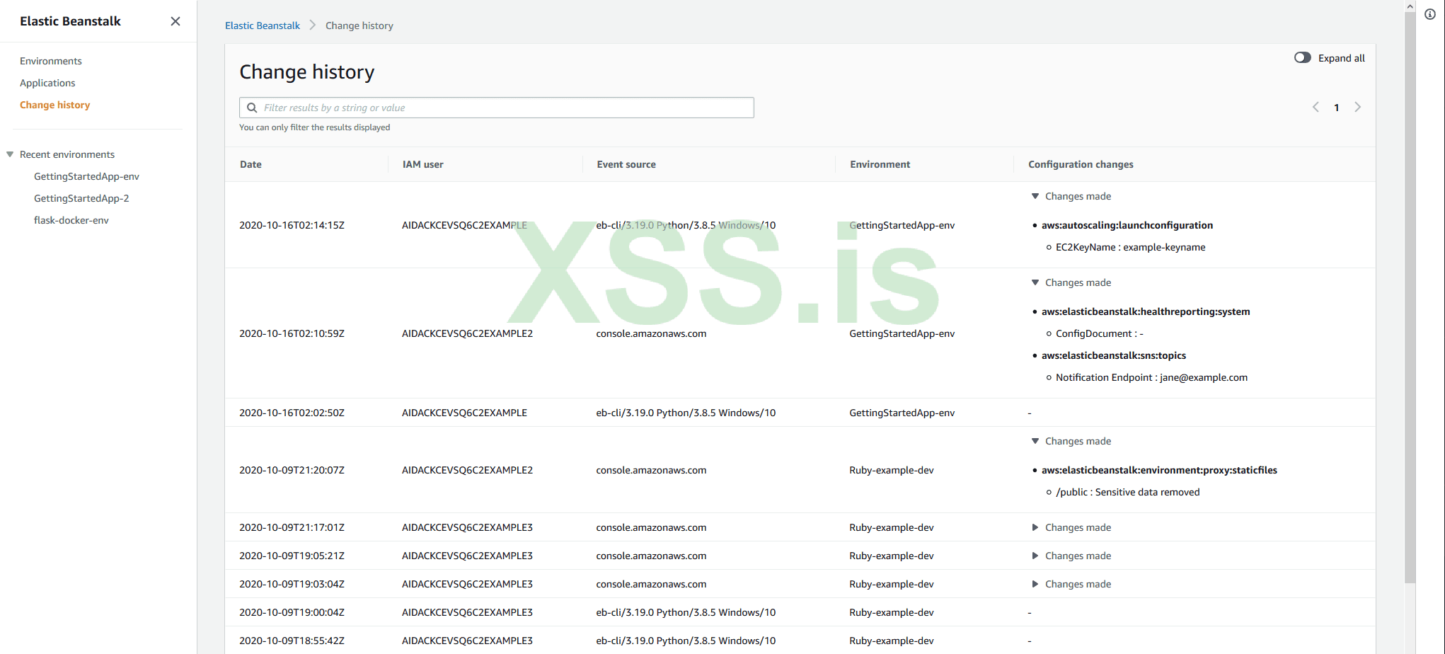Select Change history in the side navigation
1445x654 pixels.
[55, 105]
